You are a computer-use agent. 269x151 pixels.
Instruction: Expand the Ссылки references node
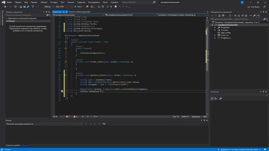click(x=215, y=30)
